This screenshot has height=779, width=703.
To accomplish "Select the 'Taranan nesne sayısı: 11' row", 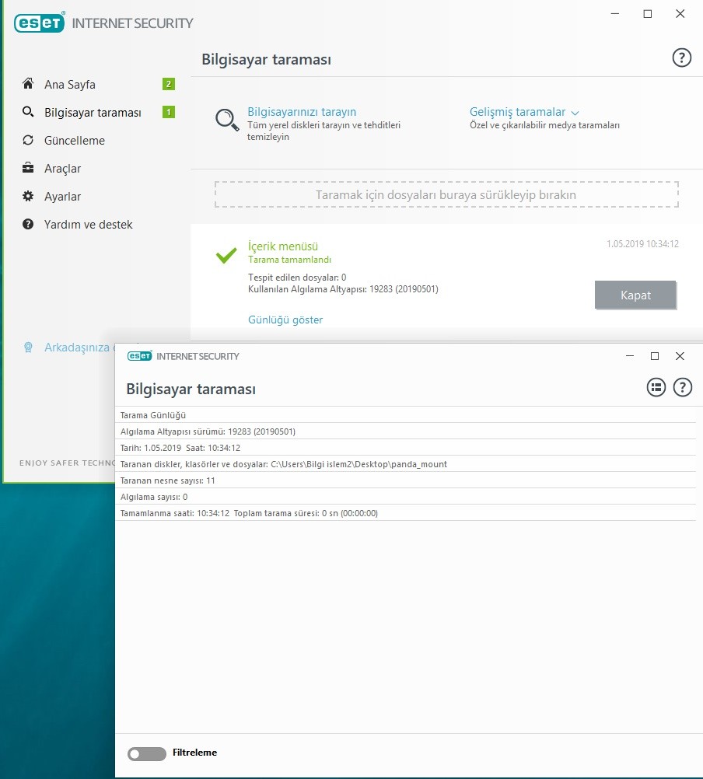I will (x=405, y=480).
